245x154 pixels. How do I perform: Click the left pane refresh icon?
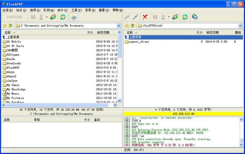(x=63, y=17)
